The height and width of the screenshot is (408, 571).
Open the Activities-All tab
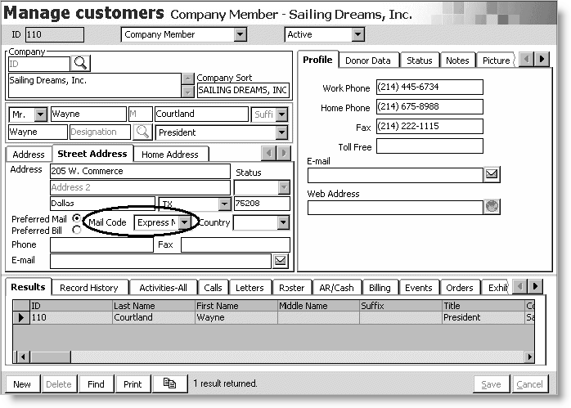[x=163, y=288]
